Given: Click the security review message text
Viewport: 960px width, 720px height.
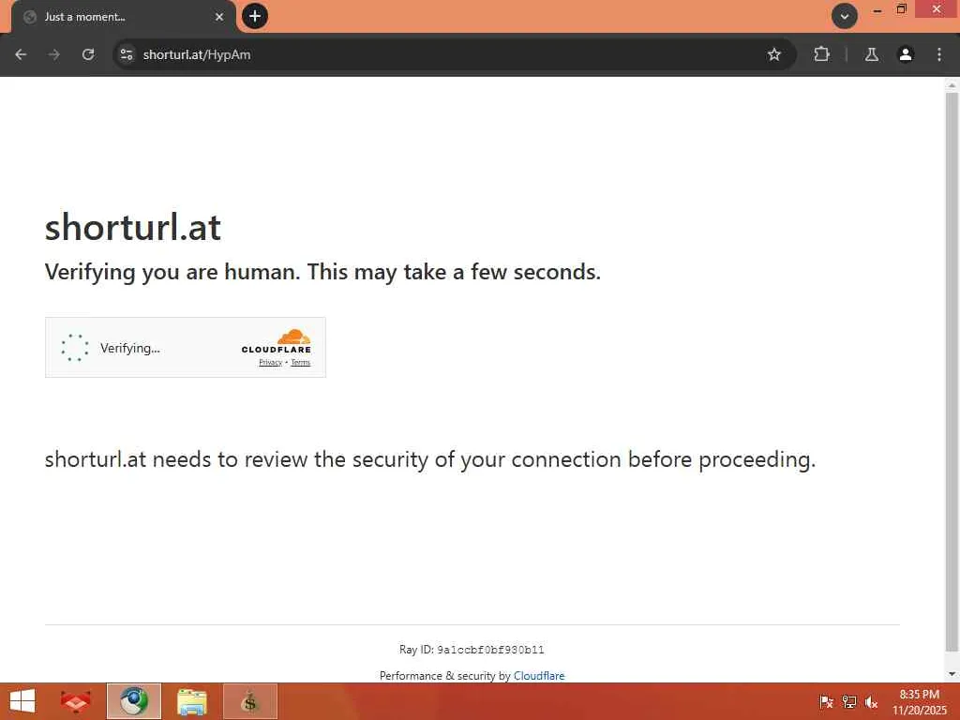Looking at the screenshot, I should 430,459.
